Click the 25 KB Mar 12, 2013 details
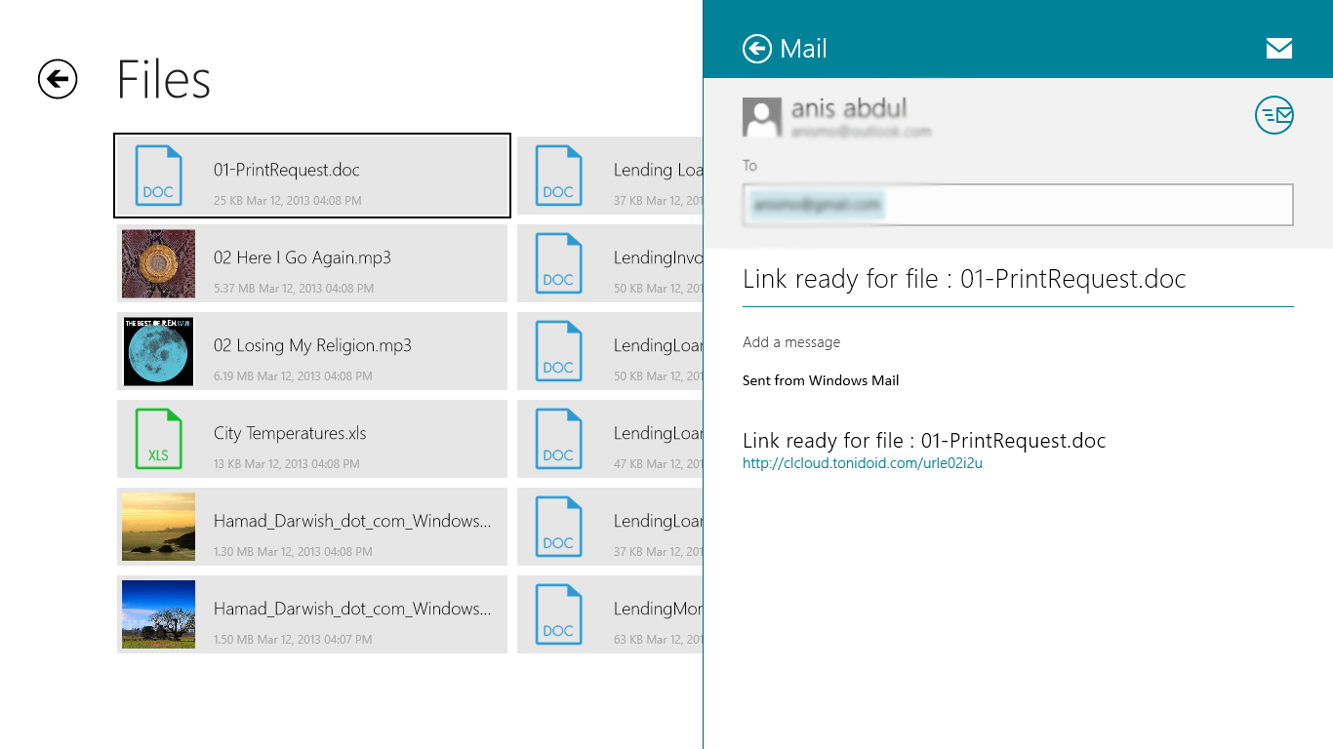 [288, 201]
